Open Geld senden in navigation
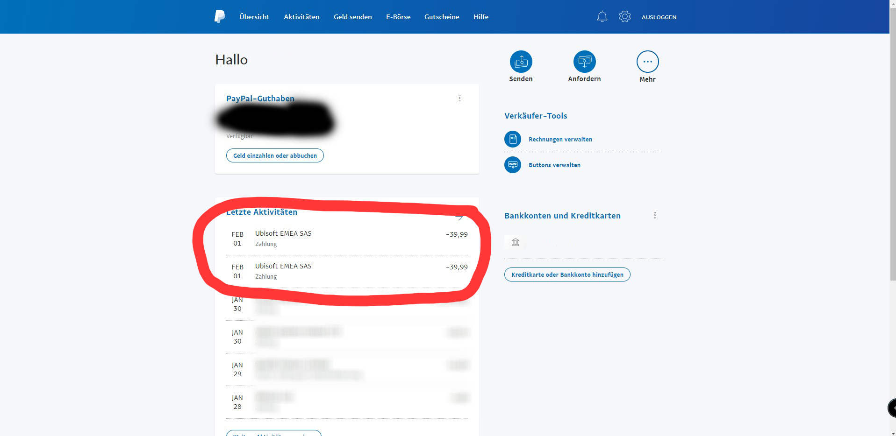 click(353, 17)
